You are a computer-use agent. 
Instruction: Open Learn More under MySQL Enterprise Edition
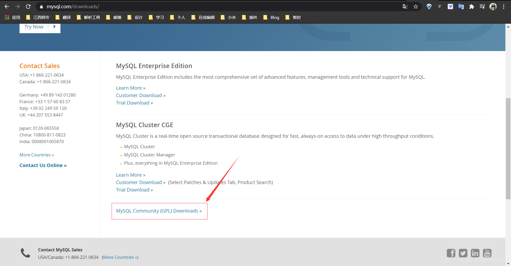[131, 88]
